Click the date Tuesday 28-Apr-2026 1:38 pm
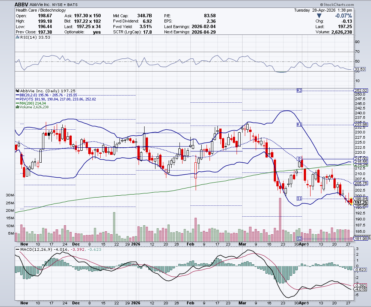The height and width of the screenshot is (307, 371). coord(323,10)
